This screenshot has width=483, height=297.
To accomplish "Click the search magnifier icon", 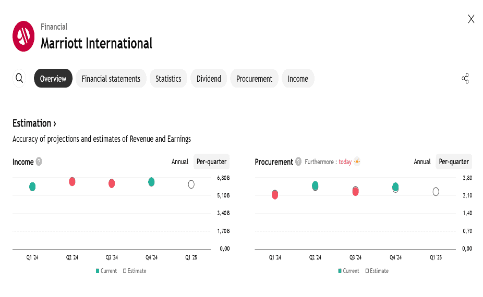I will [19, 78].
